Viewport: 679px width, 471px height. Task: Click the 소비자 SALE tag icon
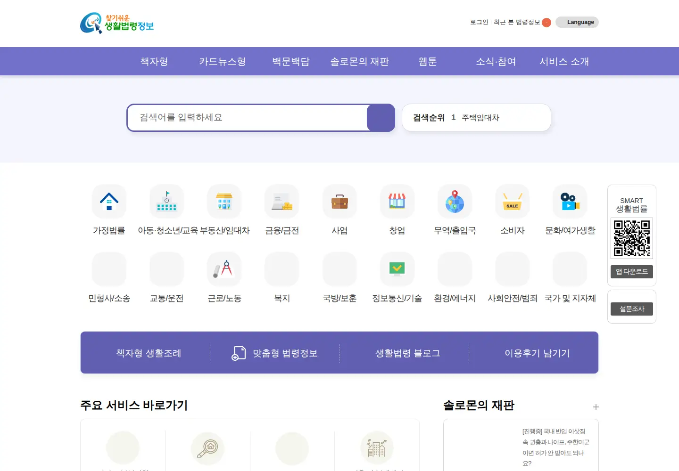(x=513, y=201)
